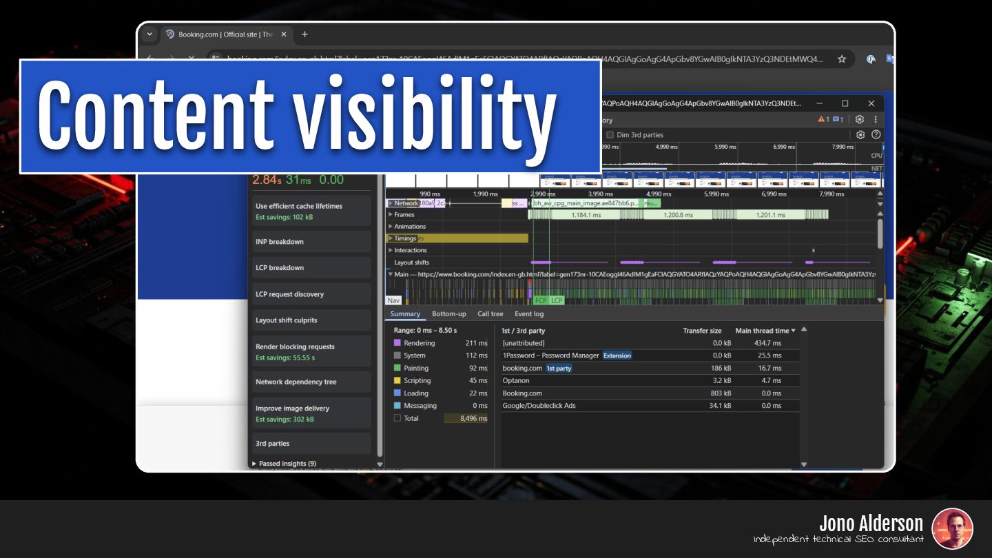Open the Improve image delivery insight
Image resolution: width=992 pixels, height=558 pixels.
pos(311,413)
